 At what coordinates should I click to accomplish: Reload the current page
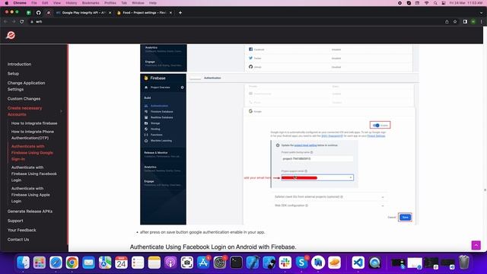coord(22,21)
